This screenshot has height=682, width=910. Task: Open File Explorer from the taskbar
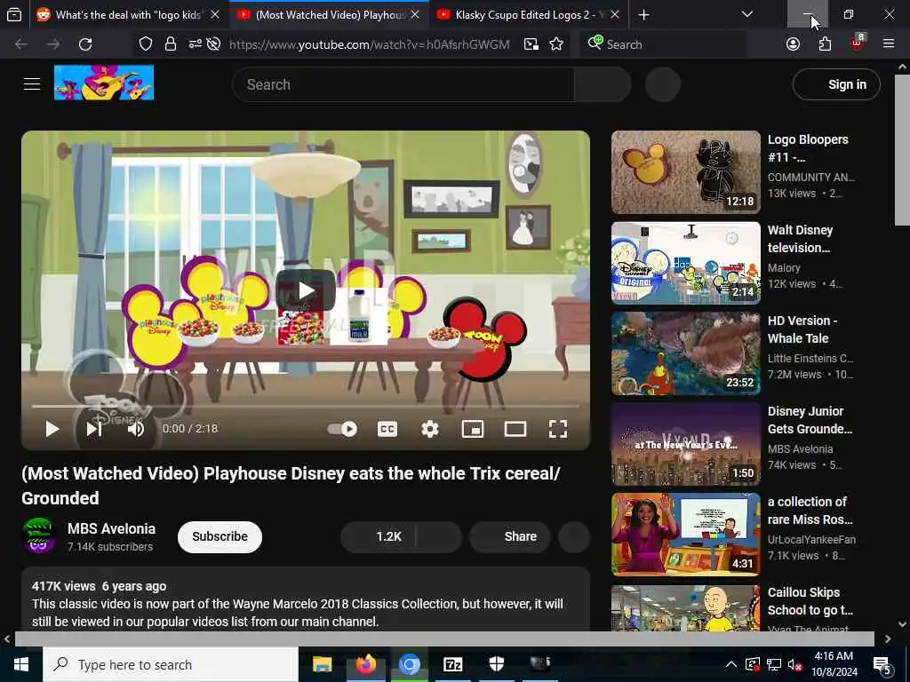[x=322, y=664]
